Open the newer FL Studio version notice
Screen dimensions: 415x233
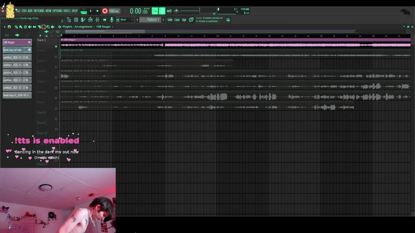[209, 19]
